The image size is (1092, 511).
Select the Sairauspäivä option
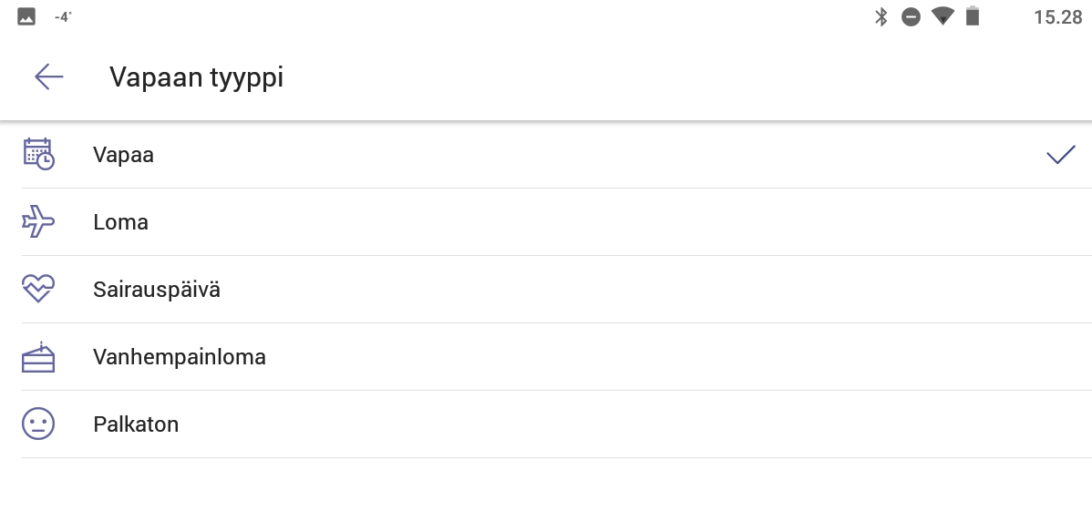[x=157, y=290]
